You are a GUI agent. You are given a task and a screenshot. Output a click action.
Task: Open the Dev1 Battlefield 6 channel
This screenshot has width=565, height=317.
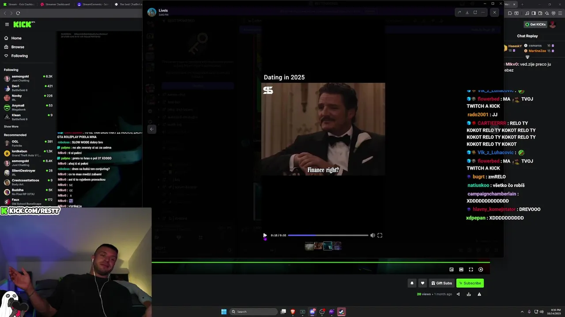(28, 88)
